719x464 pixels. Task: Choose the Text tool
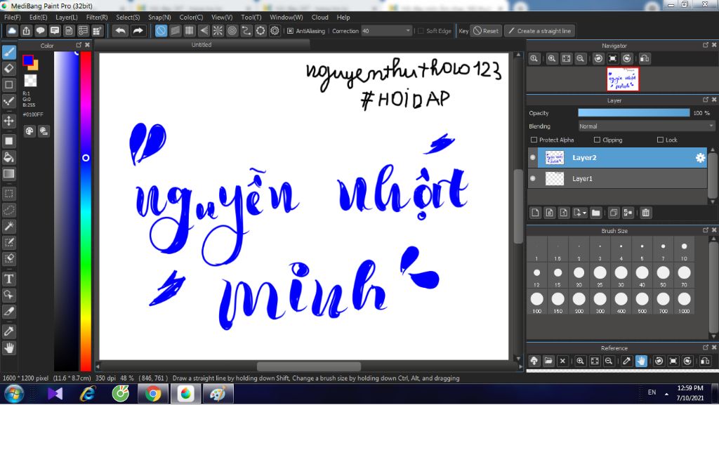point(9,279)
